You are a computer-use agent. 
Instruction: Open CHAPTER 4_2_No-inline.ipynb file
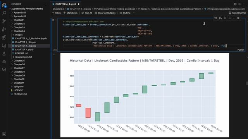[x=31, y=39]
